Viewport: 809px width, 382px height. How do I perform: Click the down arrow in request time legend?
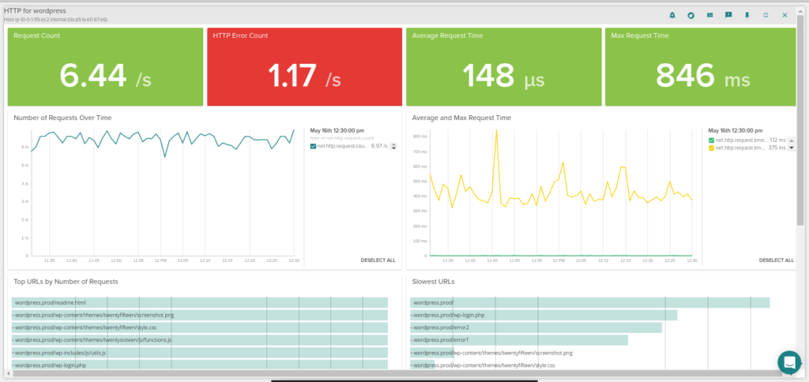pos(792,148)
